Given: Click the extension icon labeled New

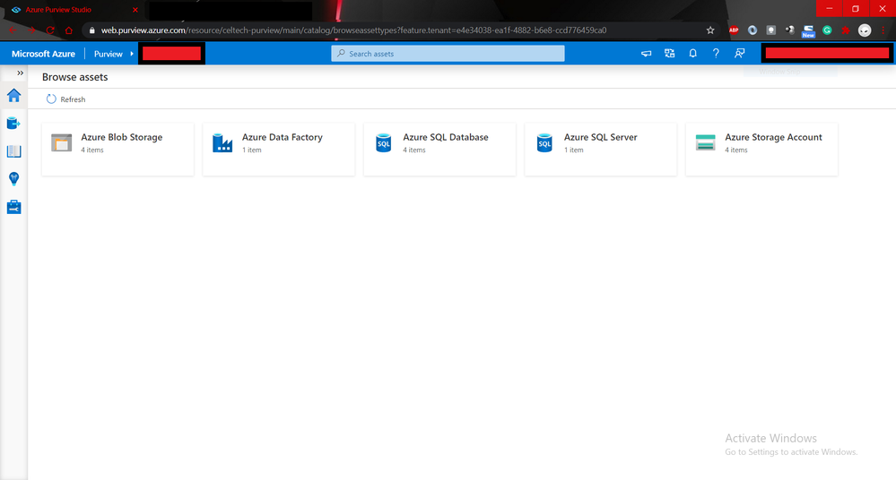Looking at the screenshot, I should (808, 30).
